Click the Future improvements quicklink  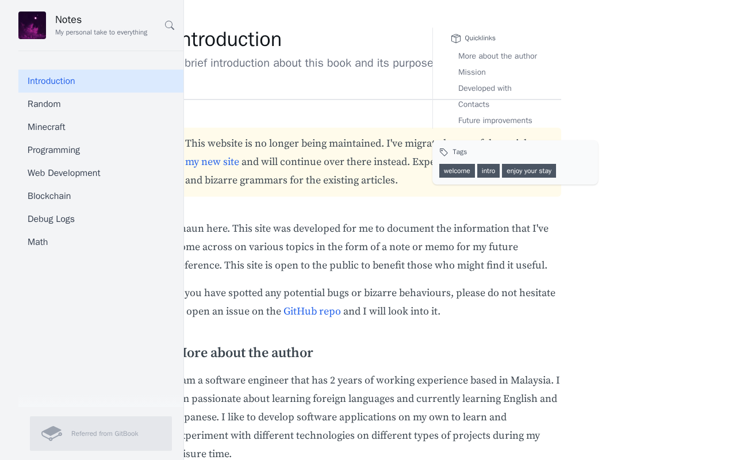pos(495,121)
